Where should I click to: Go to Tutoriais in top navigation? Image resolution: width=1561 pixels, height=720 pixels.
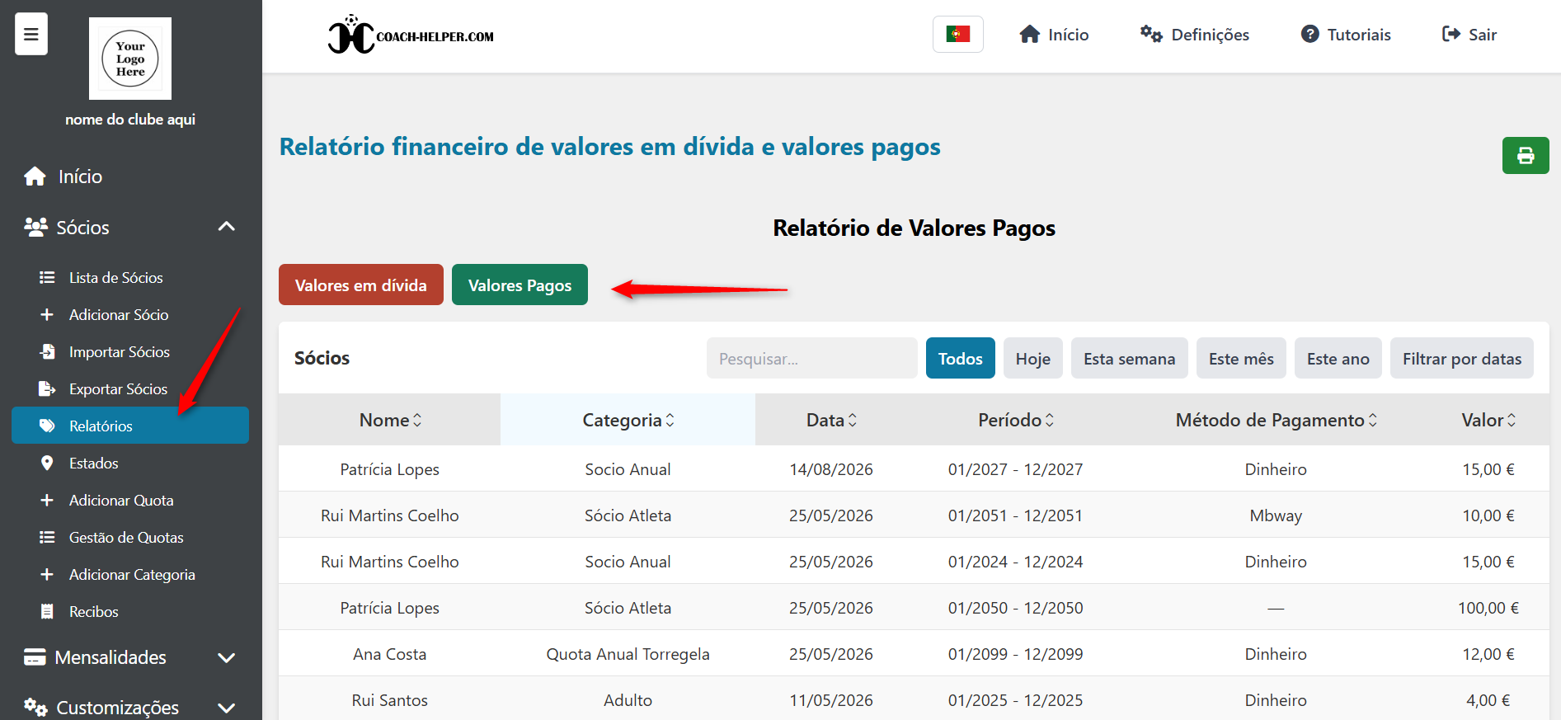(x=1346, y=35)
